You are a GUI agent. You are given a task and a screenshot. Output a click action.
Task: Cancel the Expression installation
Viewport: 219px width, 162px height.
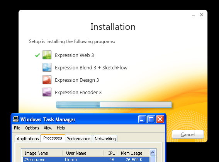pyautogui.click(x=188, y=134)
